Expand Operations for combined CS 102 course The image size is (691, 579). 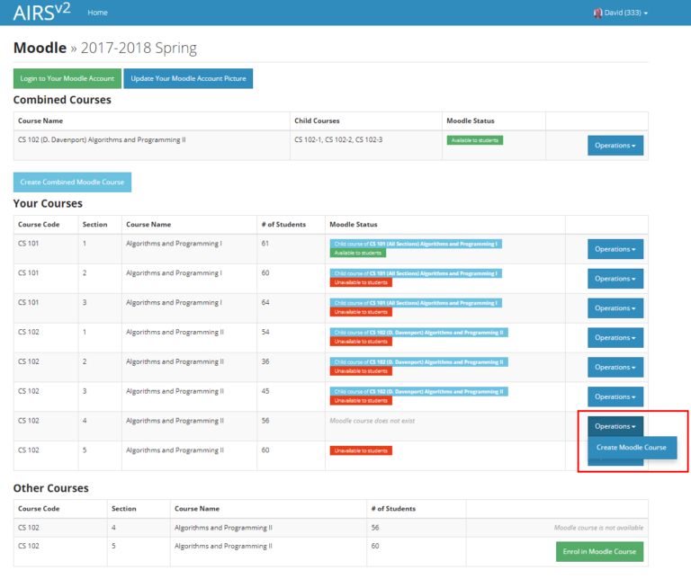coord(615,146)
